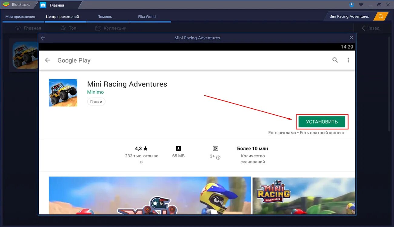Select the Гонки category chip

96,102
